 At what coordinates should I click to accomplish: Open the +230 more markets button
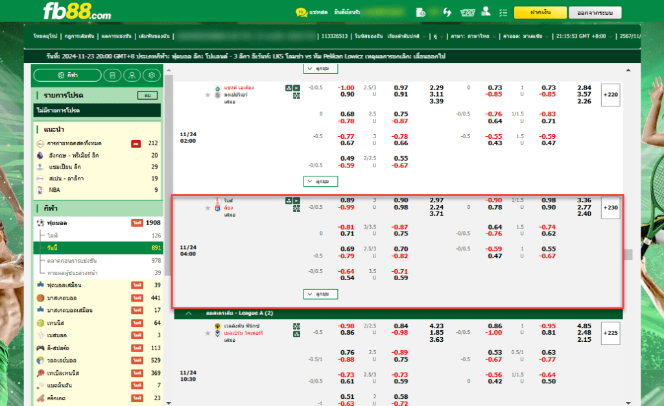point(610,208)
